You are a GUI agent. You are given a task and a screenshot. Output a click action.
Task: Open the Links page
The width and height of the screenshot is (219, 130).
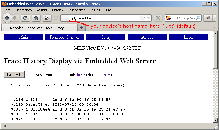tap(189, 37)
